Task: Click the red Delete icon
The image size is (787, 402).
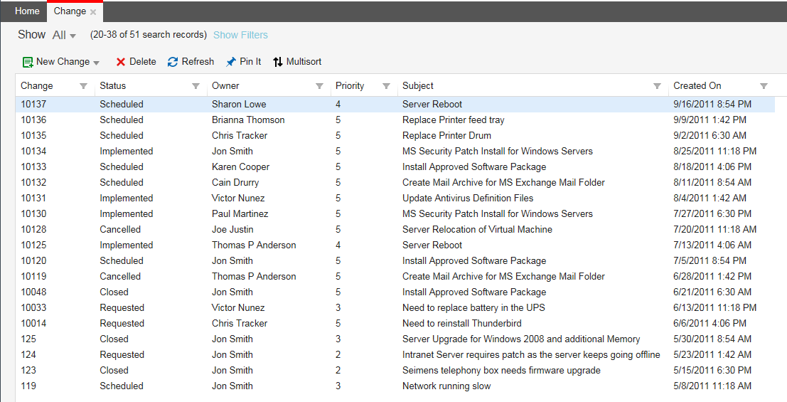Action: 121,63
